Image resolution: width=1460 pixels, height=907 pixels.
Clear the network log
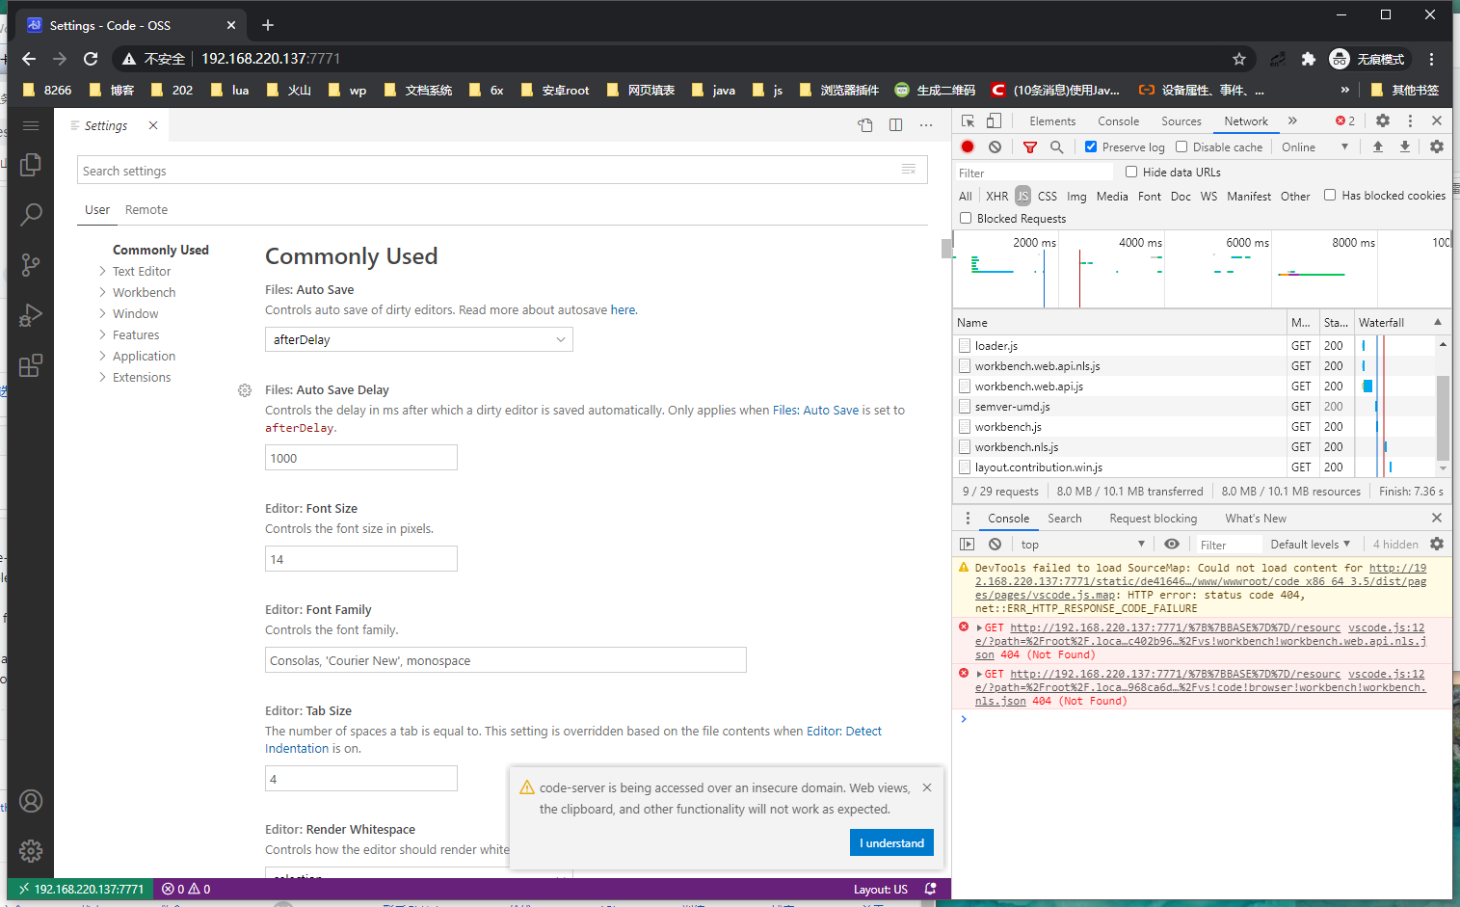(995, 147)
